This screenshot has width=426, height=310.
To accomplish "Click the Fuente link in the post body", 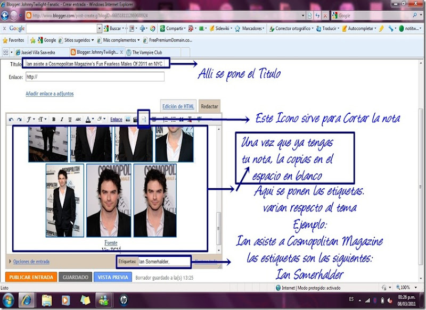I will pos(111,243).
